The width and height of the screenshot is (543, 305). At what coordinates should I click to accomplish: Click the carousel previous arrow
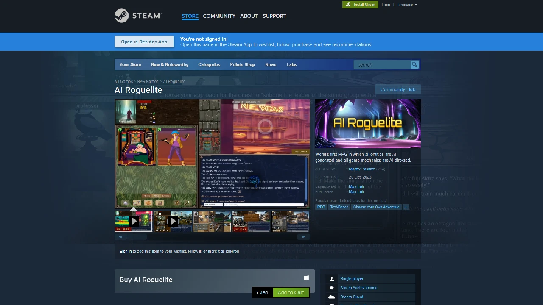[x=120, y=236]
